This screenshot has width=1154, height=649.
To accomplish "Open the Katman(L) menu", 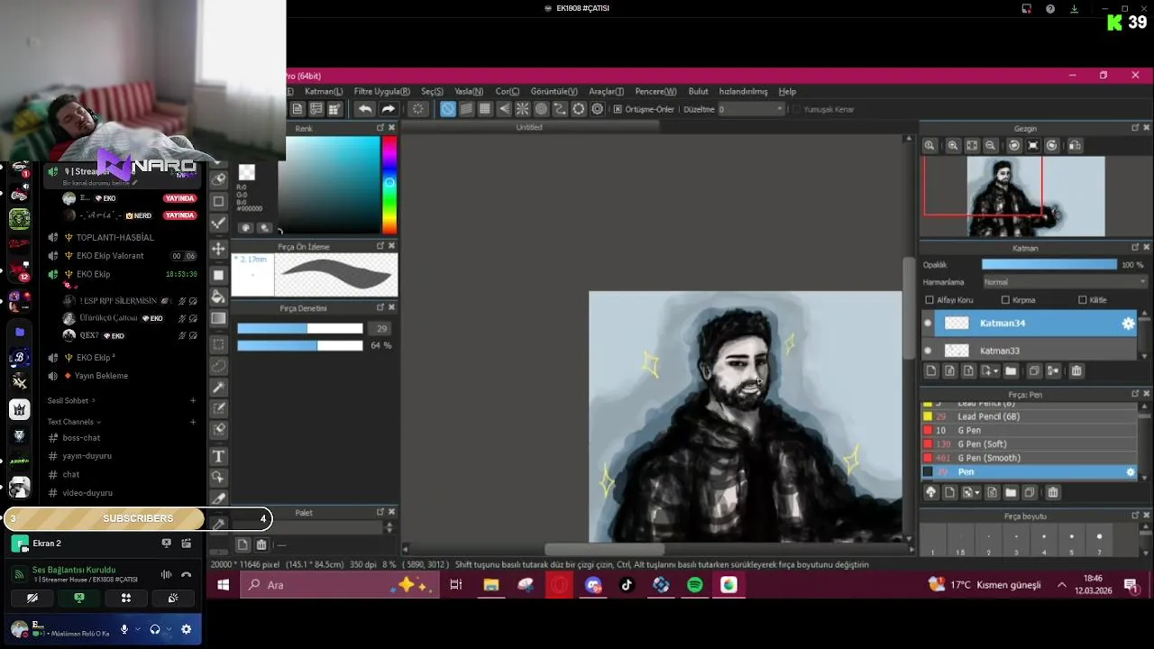I will pyautogui.click(x=323, y=91).
